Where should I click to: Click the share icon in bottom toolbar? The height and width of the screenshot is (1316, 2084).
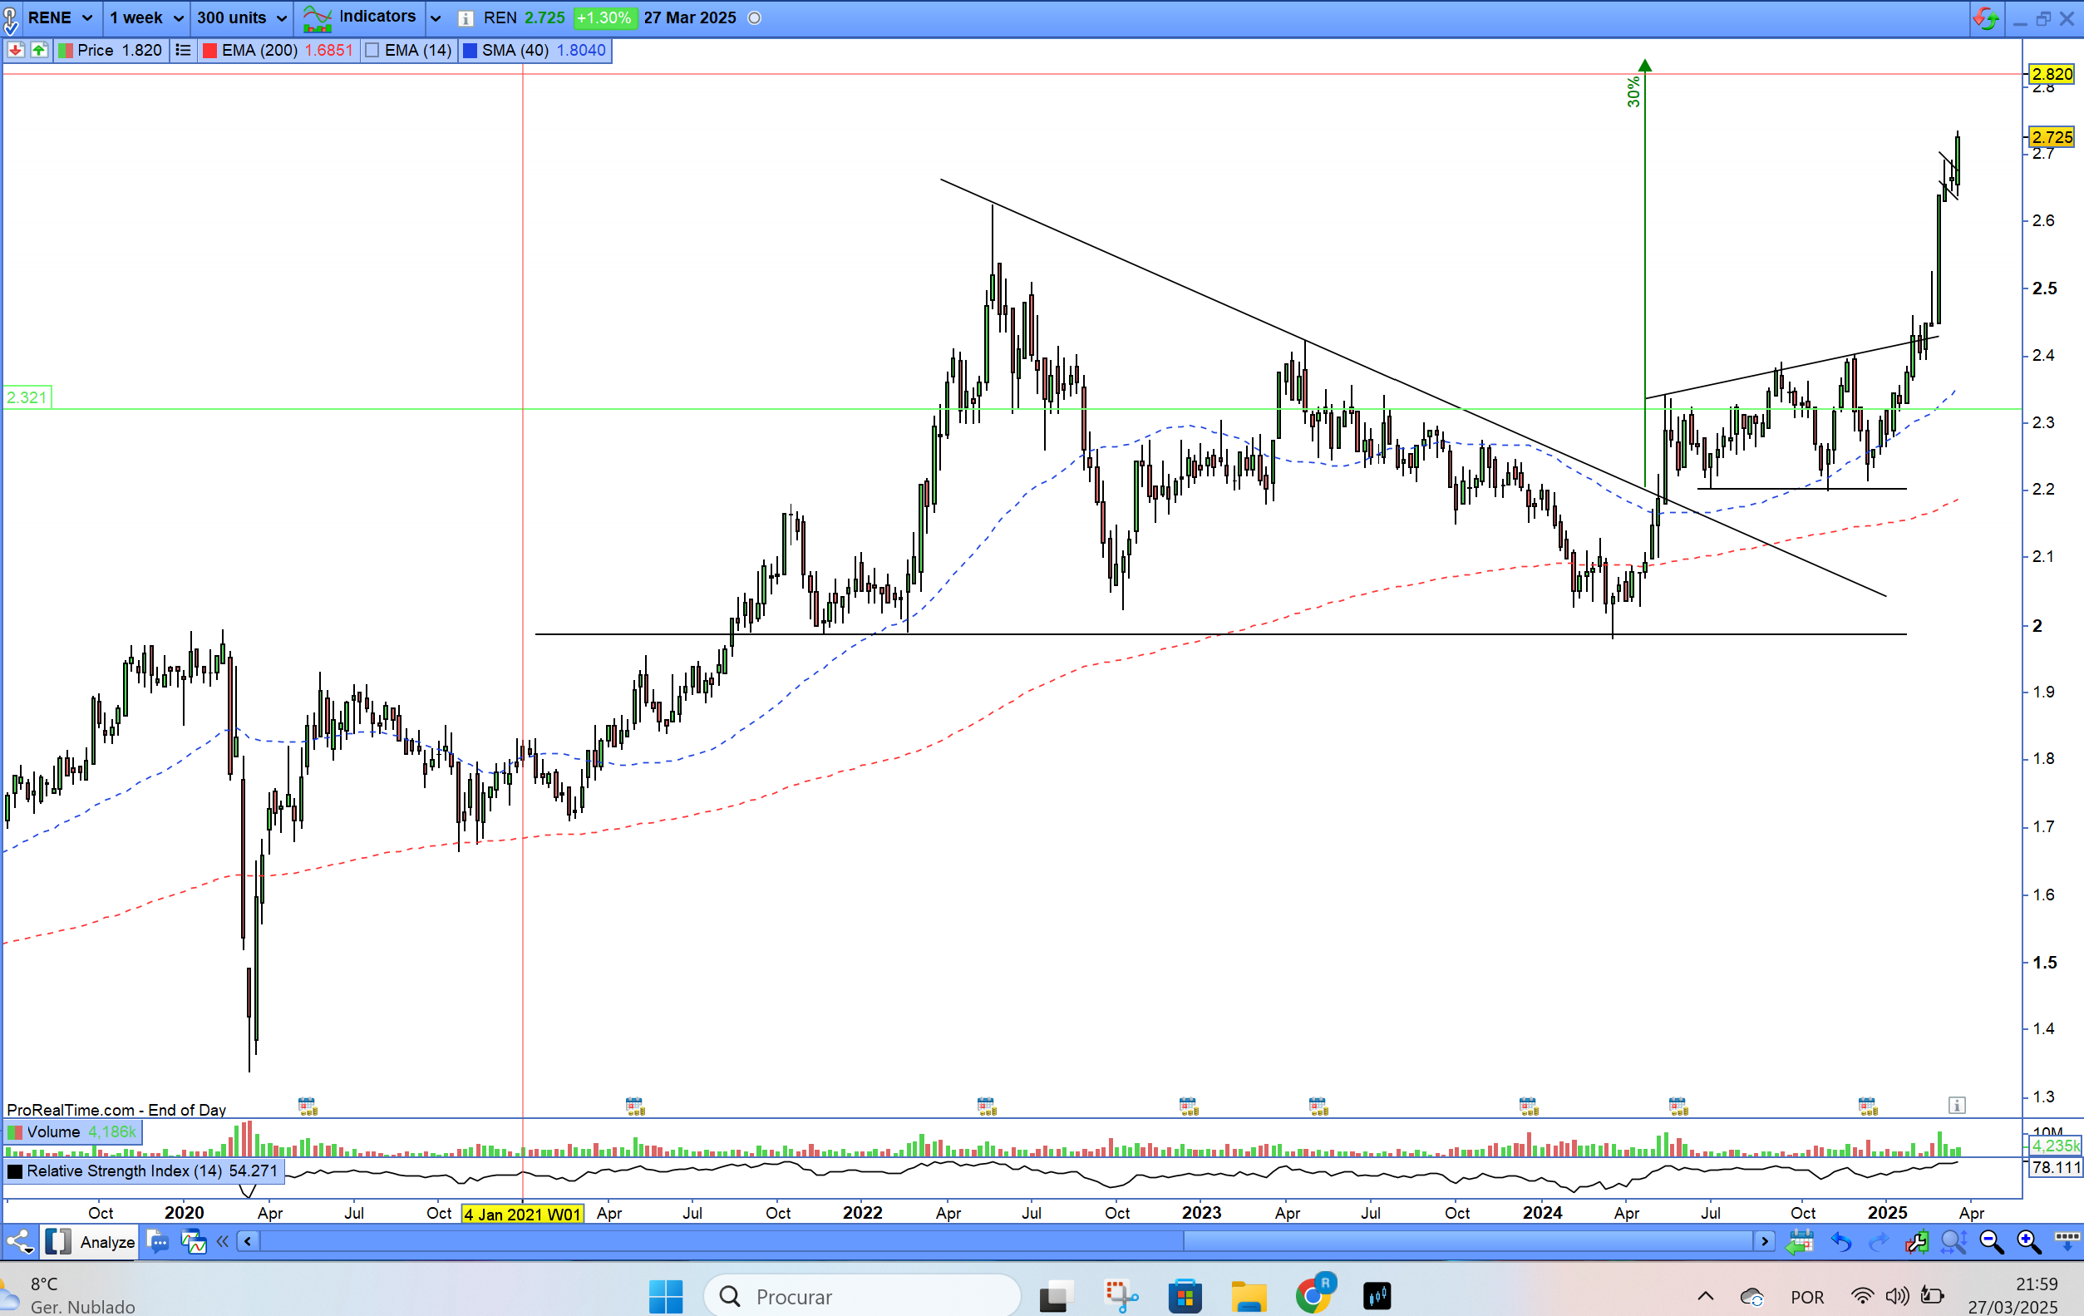[x=19, y=1242]
